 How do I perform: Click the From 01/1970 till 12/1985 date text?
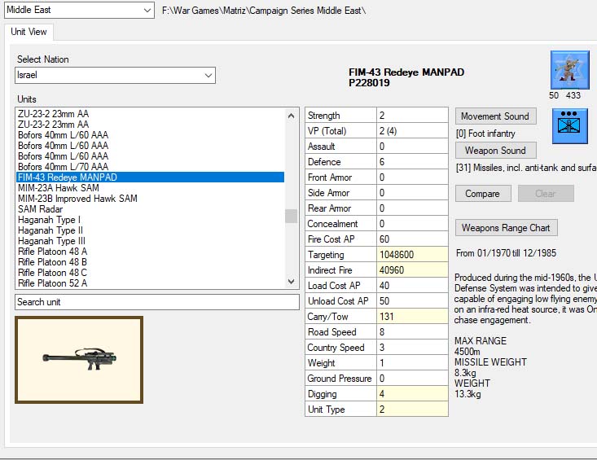point(506,253)
